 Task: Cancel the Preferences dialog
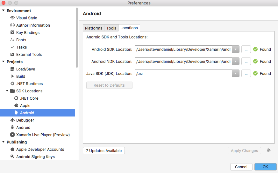point(241,167)
